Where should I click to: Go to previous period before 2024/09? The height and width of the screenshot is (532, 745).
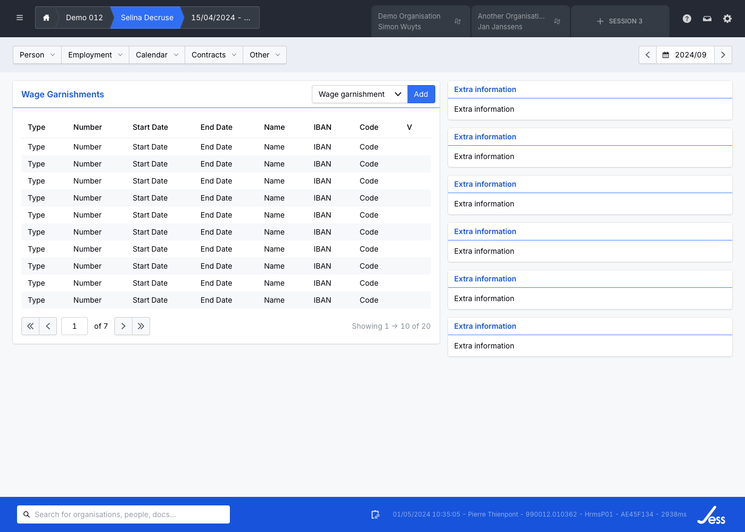click(x=648, y=55)
